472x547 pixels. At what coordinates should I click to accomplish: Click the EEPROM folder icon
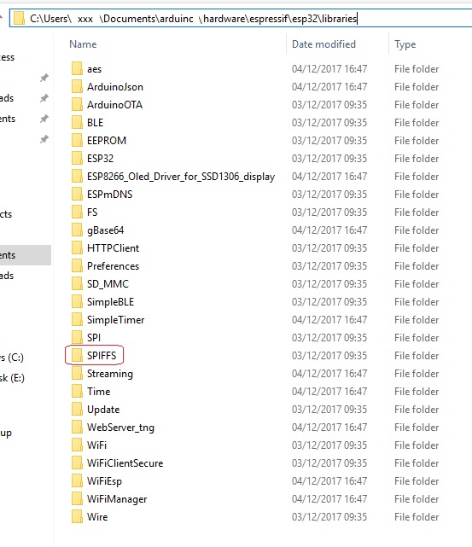[x=77, y=140]
